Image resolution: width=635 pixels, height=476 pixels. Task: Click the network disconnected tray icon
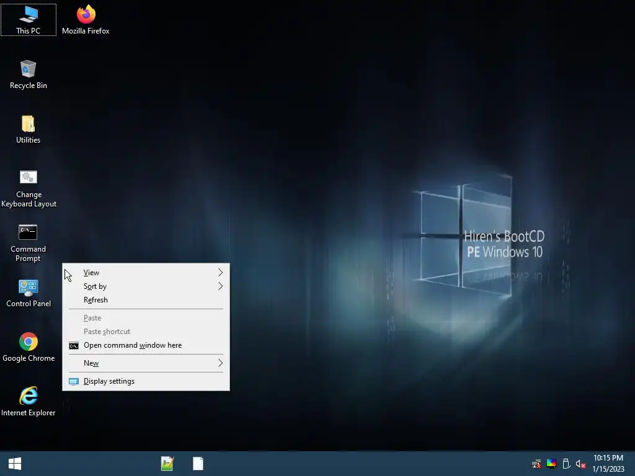(536, 464)
